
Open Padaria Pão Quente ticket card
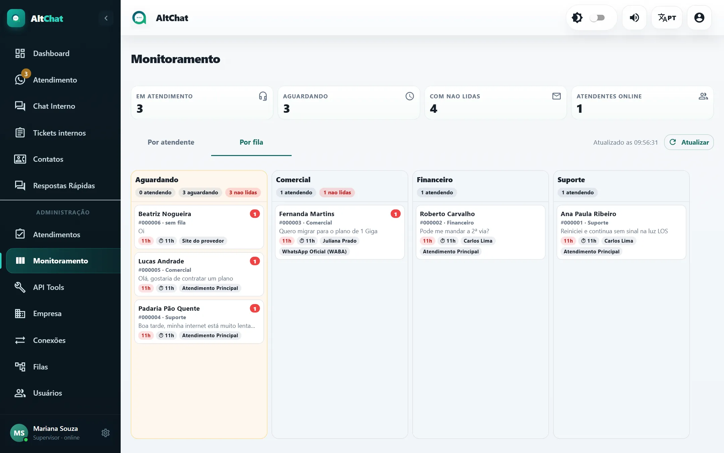(x=199, y=321)
